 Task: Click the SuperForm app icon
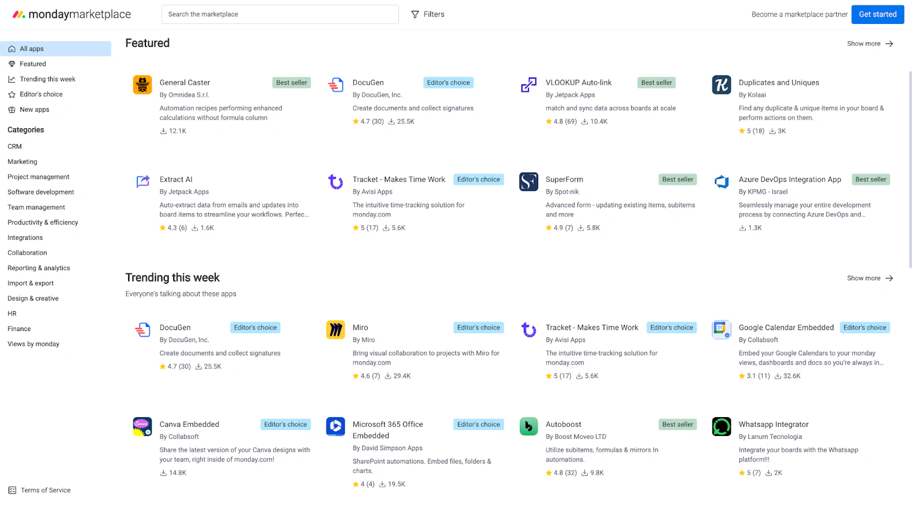pos(528,182)
